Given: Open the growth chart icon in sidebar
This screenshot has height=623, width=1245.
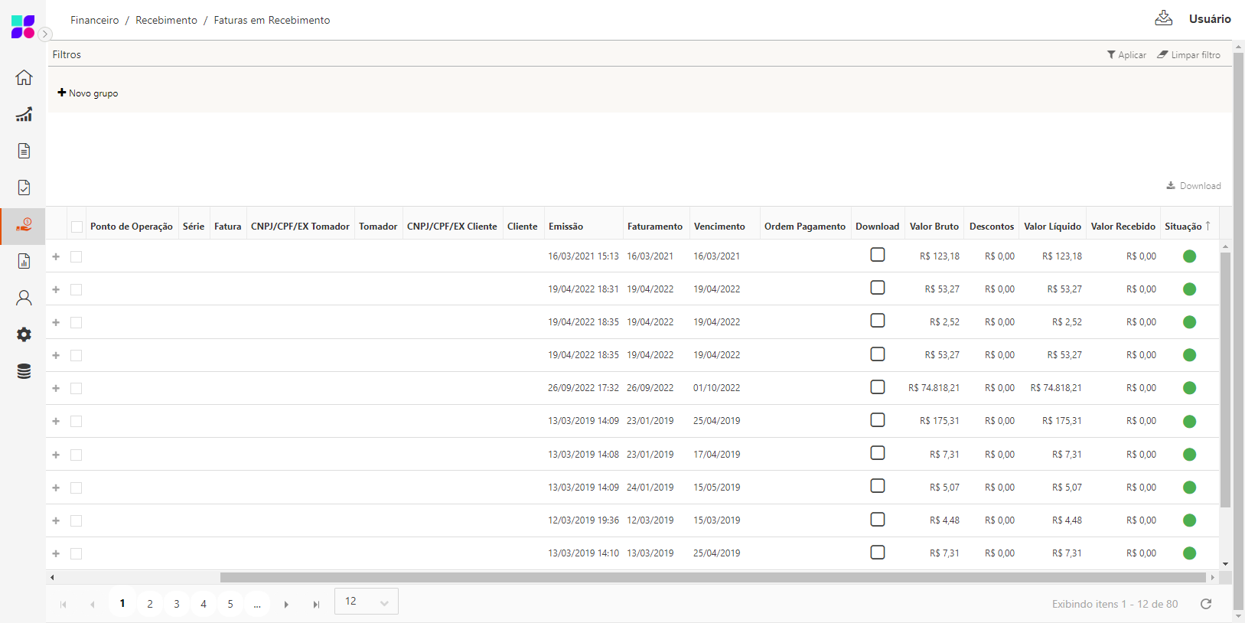Looking at the screenshot, I should 24,114.
